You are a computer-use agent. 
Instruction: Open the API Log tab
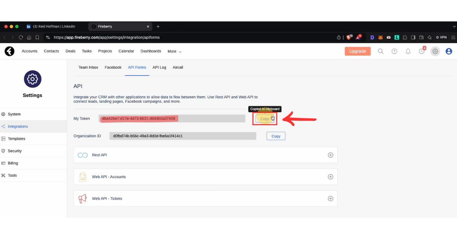click(x=159, y=68)
